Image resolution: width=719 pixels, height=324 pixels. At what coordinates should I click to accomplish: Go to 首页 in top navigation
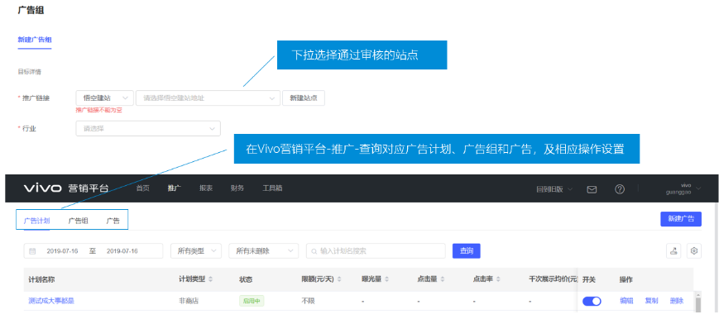[142, 188]
